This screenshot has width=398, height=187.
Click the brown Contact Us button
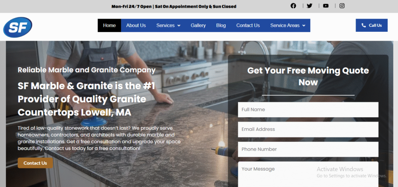35,163
